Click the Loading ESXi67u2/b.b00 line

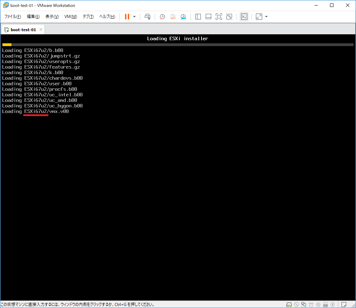point(33,51)
